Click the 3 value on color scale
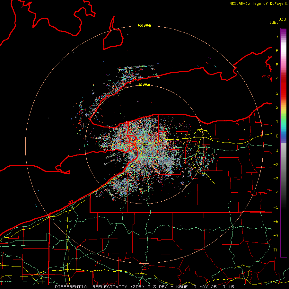The width and height of the screenshot is (289, 289). coord(277,93)
